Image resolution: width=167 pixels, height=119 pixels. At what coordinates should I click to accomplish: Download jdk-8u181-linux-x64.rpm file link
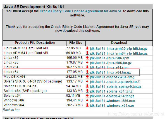click(109, 67)
